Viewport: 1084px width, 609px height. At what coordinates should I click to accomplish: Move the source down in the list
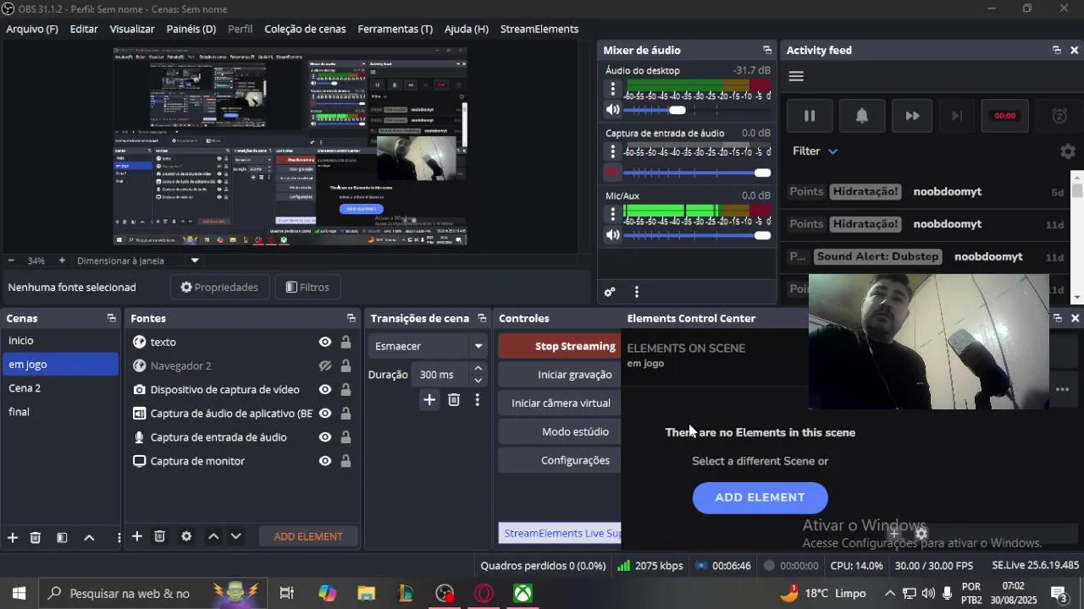point(236,536)
